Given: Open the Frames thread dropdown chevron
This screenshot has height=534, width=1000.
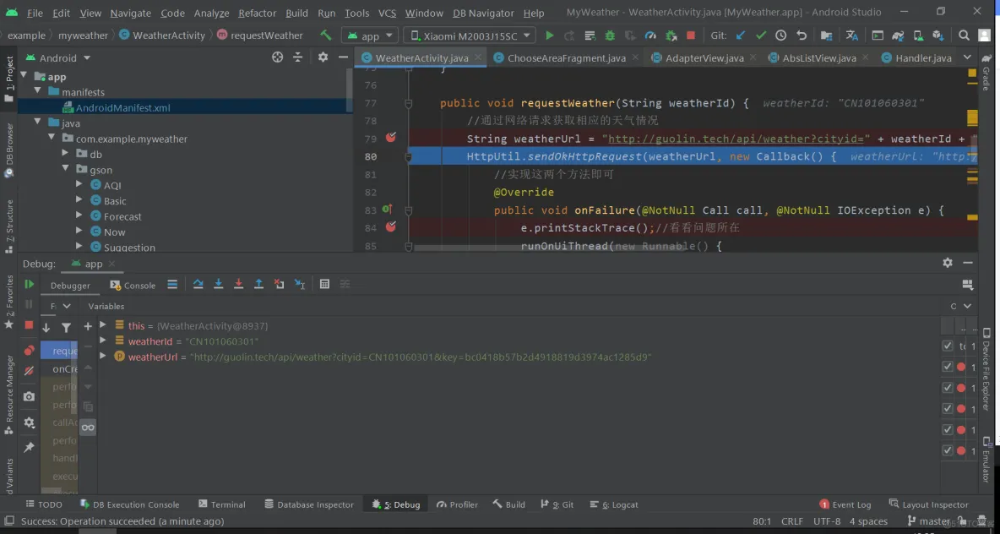Looking at the screenshot, I should 67,306.
